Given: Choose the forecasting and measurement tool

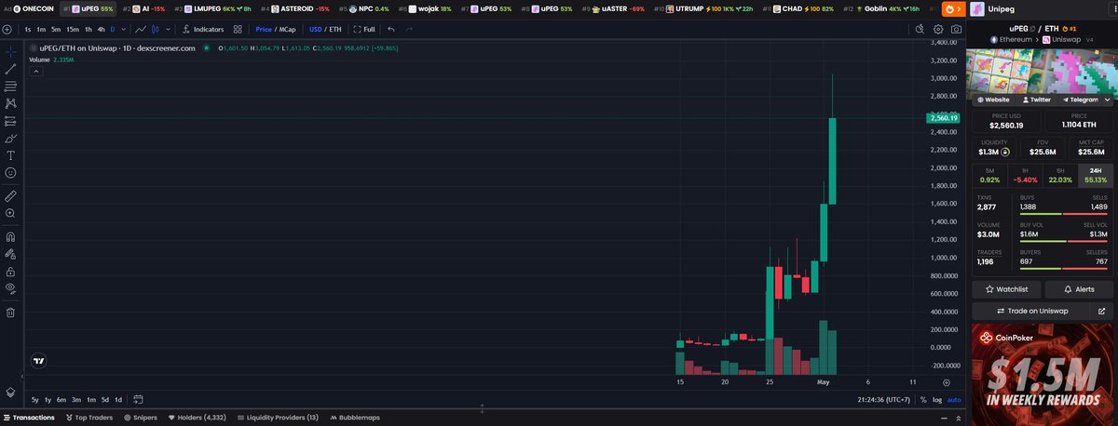Looking at the screenshot, I should pyautogui.click(x=10, y=120).
